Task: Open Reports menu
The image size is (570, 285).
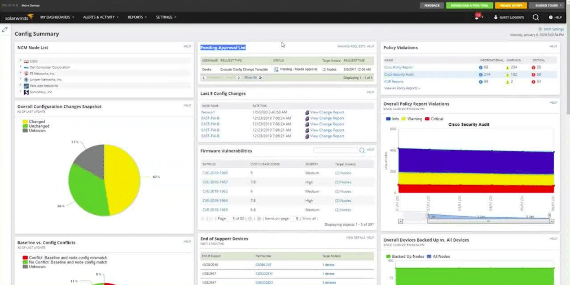Action: click(137, 17)
